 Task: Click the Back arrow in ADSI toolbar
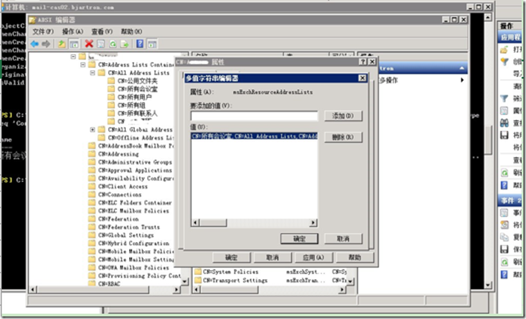(x=35, y=44)
